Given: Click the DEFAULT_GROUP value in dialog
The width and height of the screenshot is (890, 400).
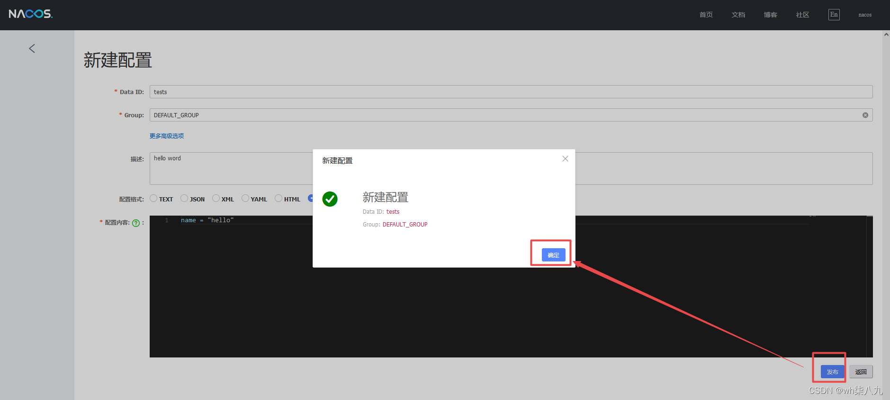Looking at the screenshot, I should [x=405, y=225].
